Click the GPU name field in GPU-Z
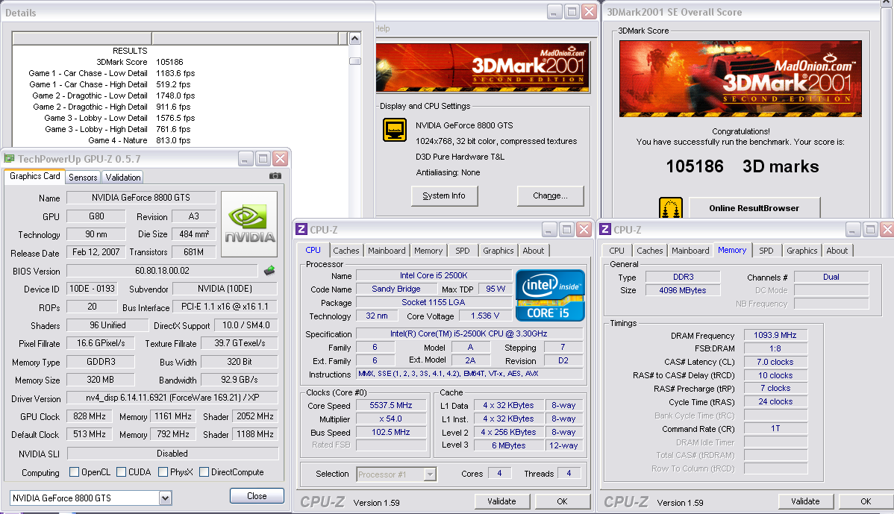This screenshot has width=894, height=514. [141, 198]
